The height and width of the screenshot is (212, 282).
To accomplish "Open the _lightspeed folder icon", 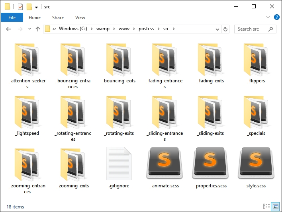I will tap(27, 112).
